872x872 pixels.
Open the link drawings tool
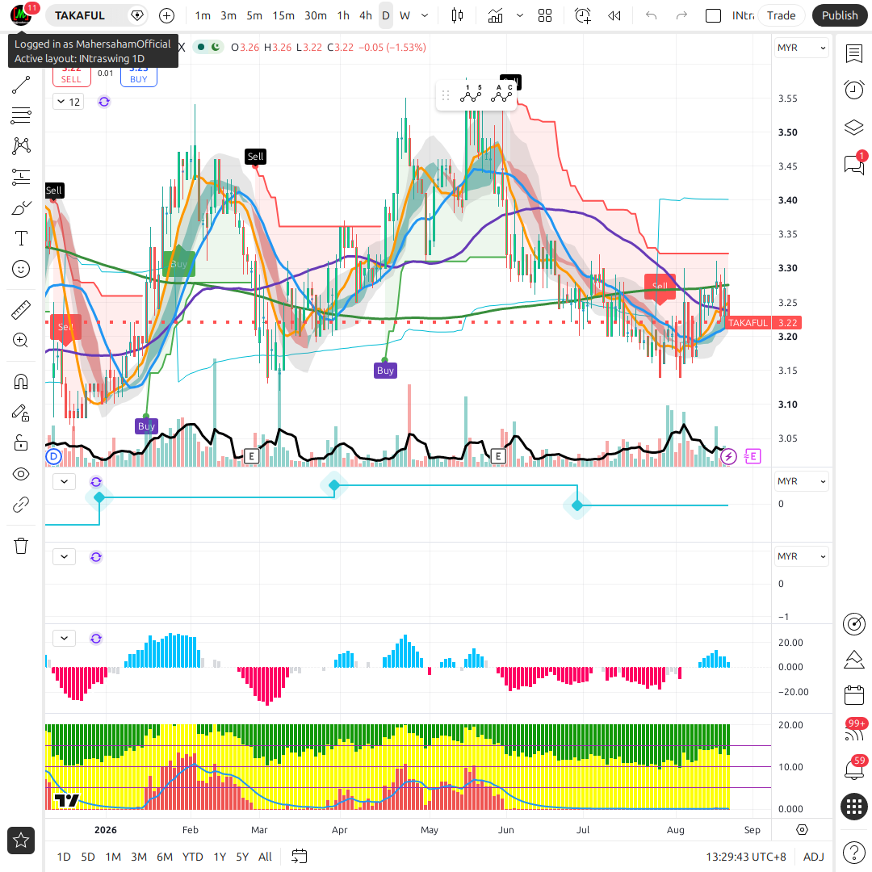(20, 505)
